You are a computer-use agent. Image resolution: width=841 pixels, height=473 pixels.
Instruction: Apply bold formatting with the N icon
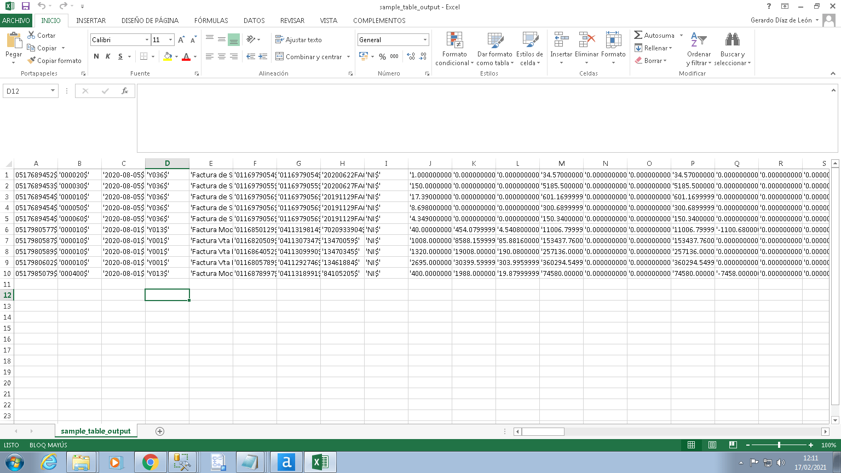point(96,56)
